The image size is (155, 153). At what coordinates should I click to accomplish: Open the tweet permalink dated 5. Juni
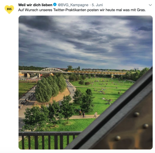tap(97, 5)
